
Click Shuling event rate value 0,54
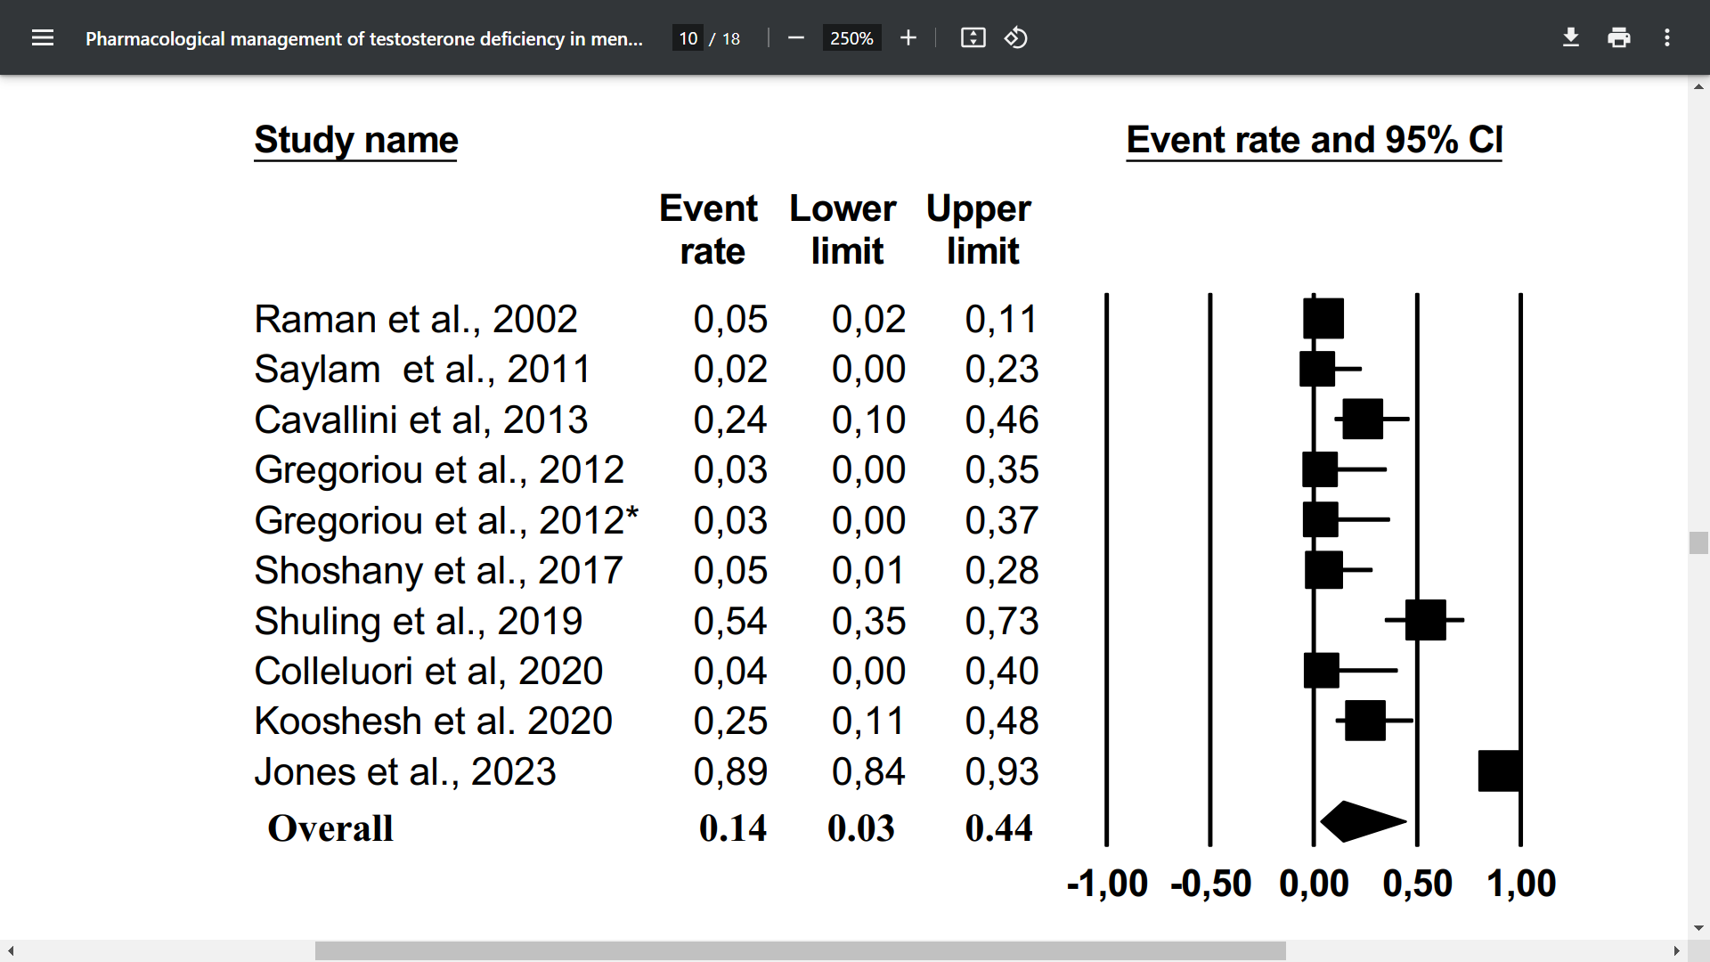click(730, 621)
